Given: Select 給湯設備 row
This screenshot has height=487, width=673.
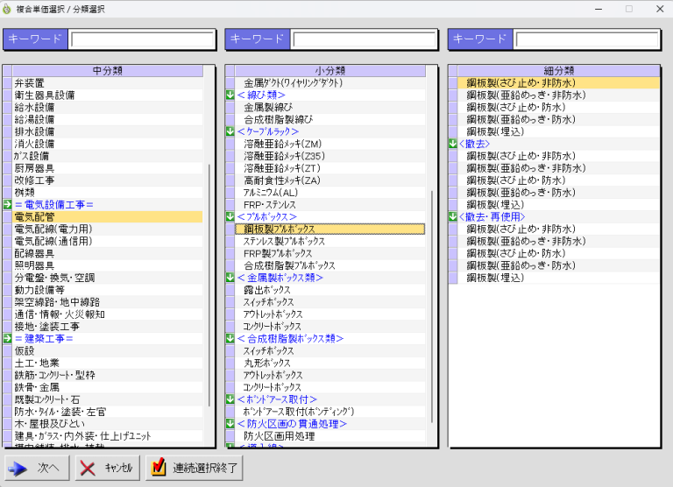Looking at the screenshot, I should click(x=107, y=119).
